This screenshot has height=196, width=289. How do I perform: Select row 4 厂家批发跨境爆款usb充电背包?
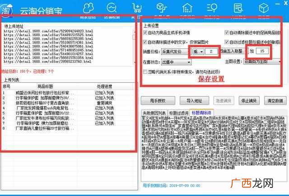click(67, 108)
